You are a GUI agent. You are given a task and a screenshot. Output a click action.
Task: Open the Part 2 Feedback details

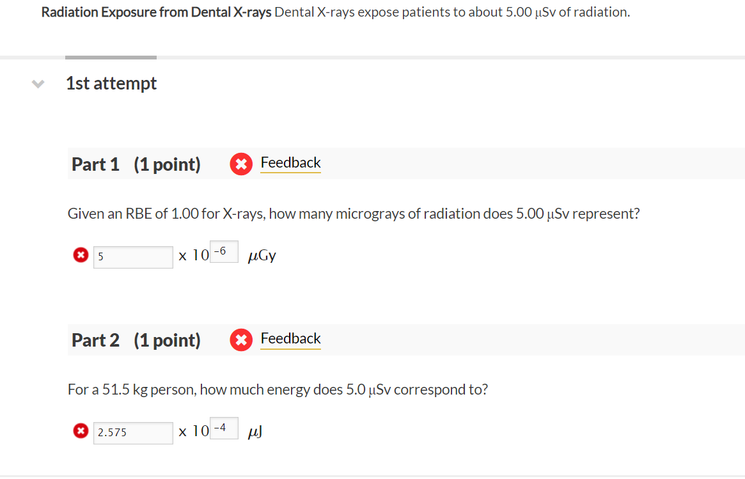(x=290, y=338)
